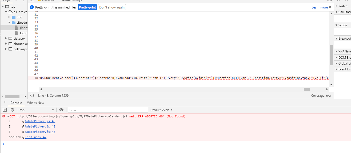Expand the img folder in tree
351x153 pixels.
[9, 17]
